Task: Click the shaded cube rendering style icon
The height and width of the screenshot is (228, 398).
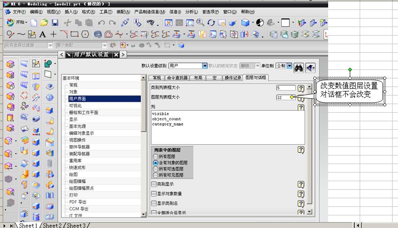Action: [x=245, y=23]
